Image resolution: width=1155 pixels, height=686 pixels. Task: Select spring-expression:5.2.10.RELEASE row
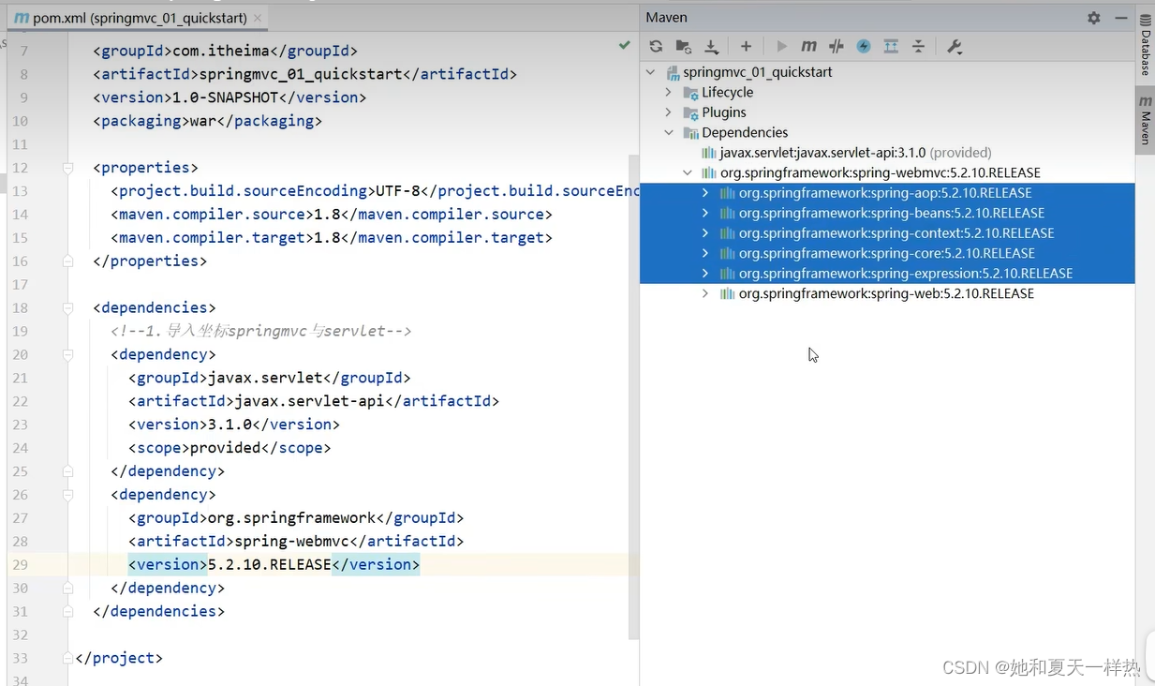887,274
